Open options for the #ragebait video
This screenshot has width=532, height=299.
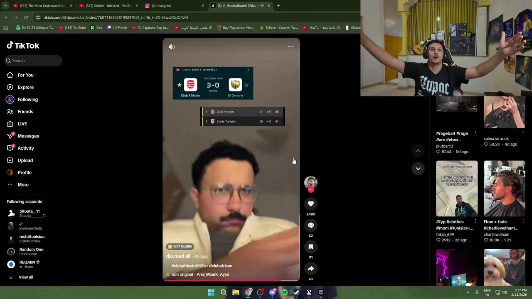pos(475,133)
